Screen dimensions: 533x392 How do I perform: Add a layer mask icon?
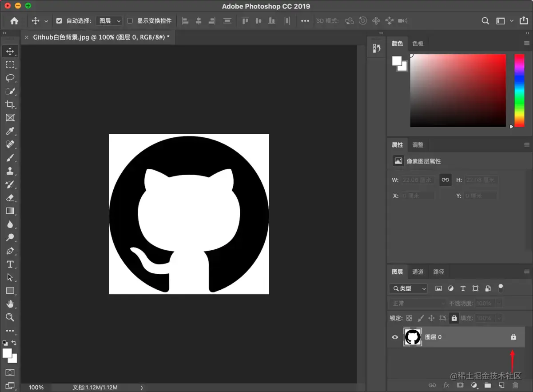[460, 385]
